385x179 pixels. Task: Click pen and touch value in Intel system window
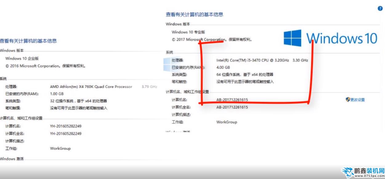click(245, 82)
